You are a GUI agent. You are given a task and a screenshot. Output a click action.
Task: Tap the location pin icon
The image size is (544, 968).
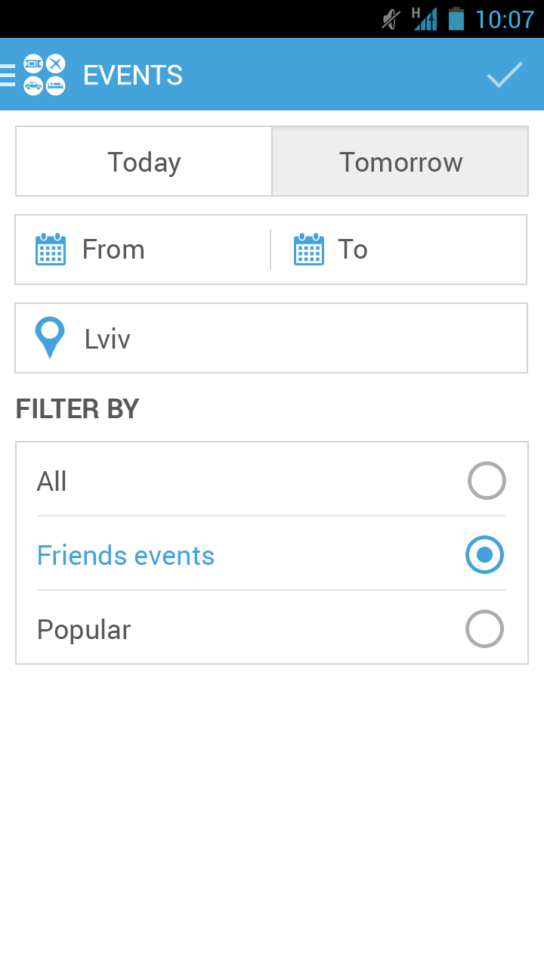pos(50,337)
